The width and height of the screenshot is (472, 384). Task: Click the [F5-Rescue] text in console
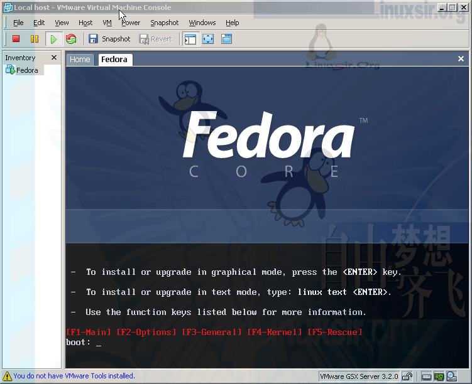pos(335,332)
